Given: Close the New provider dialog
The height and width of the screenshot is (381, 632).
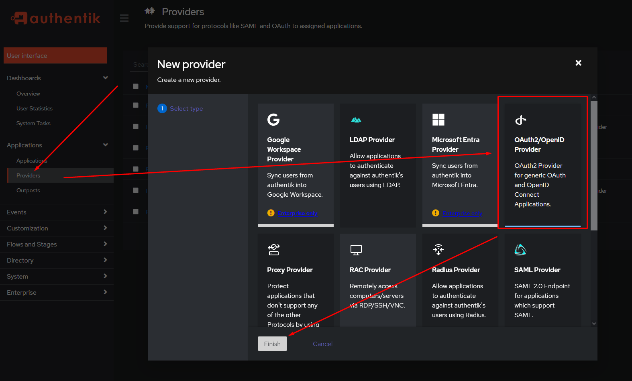Looking at the screenshot, I should coord(578,63).
